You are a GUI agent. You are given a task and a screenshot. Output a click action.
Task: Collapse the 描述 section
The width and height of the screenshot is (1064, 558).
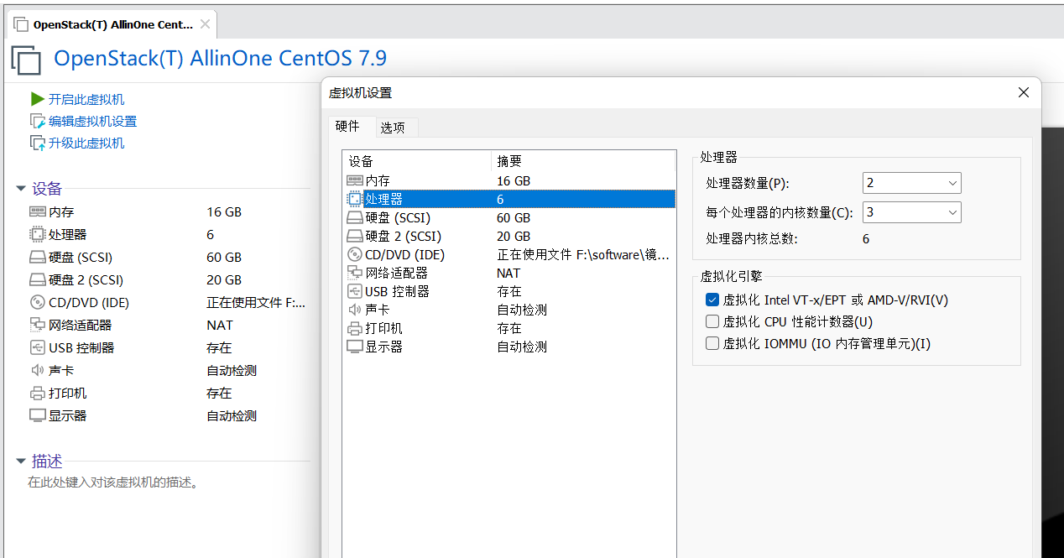[x=21, y=462]
